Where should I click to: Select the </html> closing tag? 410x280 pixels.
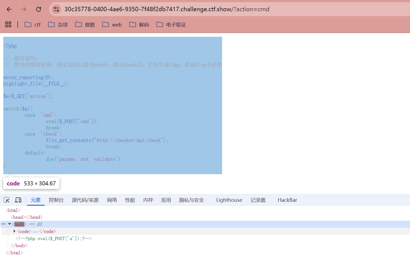click(x=14, y=253)
